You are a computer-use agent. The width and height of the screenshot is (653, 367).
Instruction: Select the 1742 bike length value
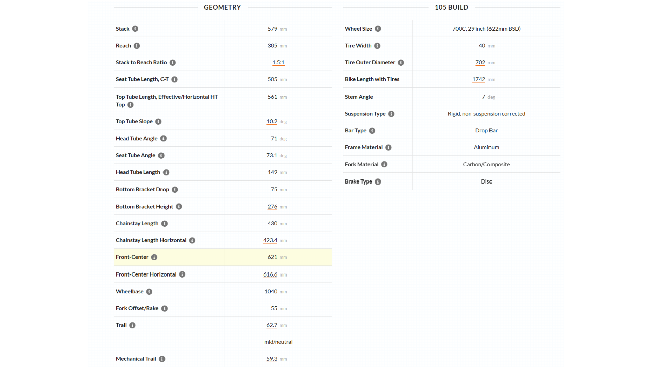coord(479,79)
